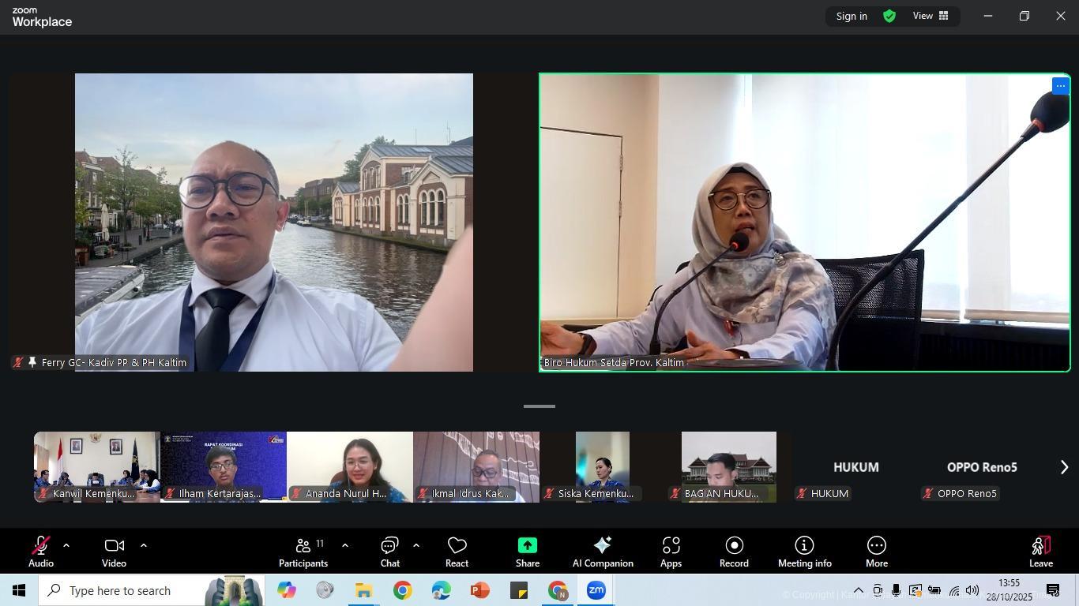1079x606 pixels.
Task: Expand the Participants options arrow
Action: coord(345,545)
